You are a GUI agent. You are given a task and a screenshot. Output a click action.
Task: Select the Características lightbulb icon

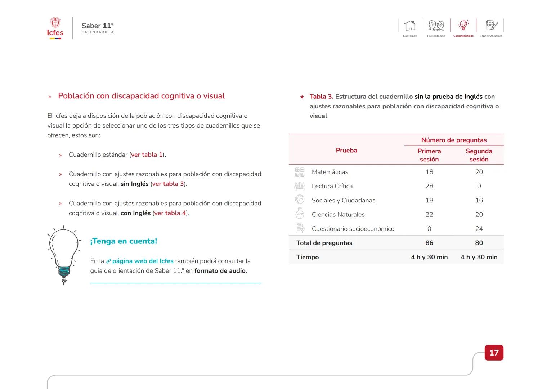pos(463,25)
